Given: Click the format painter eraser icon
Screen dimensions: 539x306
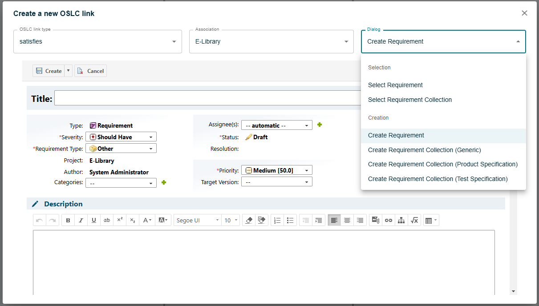Looking at the screenshot, I should coord(262,220).
